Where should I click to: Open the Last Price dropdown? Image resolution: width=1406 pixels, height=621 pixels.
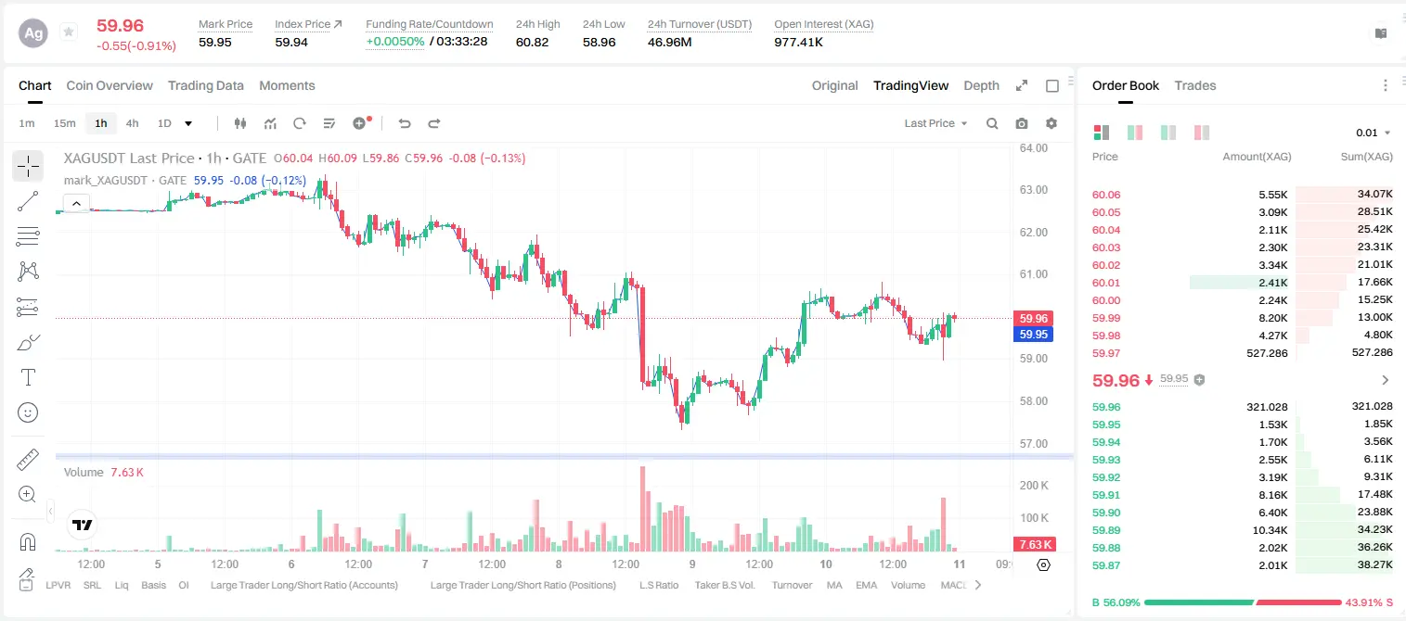935,123
